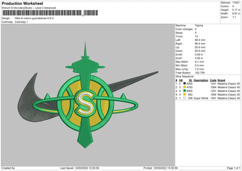Click the 'Super White' description

point(201,98)
